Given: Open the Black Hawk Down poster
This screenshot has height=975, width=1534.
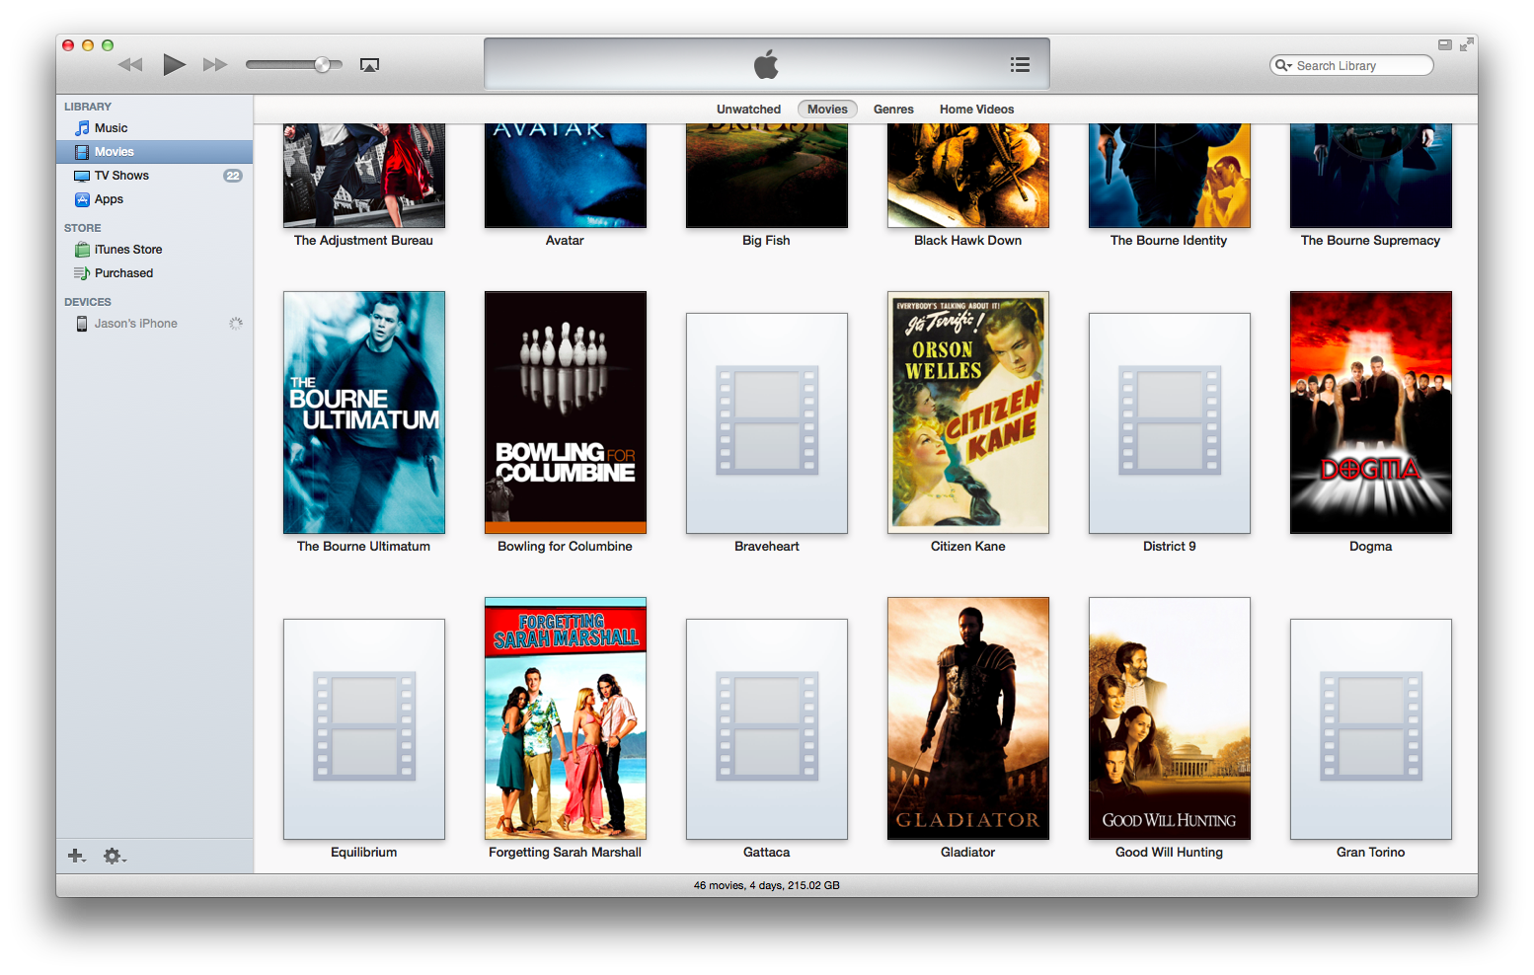Looking at the screenshot, I should (x=968, y=176).
